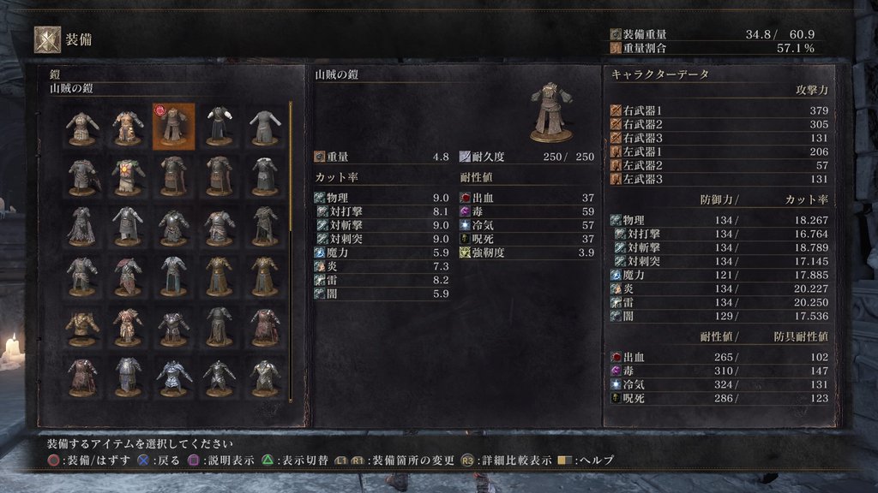Click the 強靭度 poise stat row
Image resolution: width=878 pixels, height=493 pixels.
[527, 252]
